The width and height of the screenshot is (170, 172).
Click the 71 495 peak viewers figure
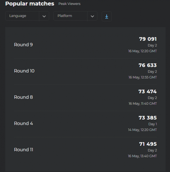148,144
